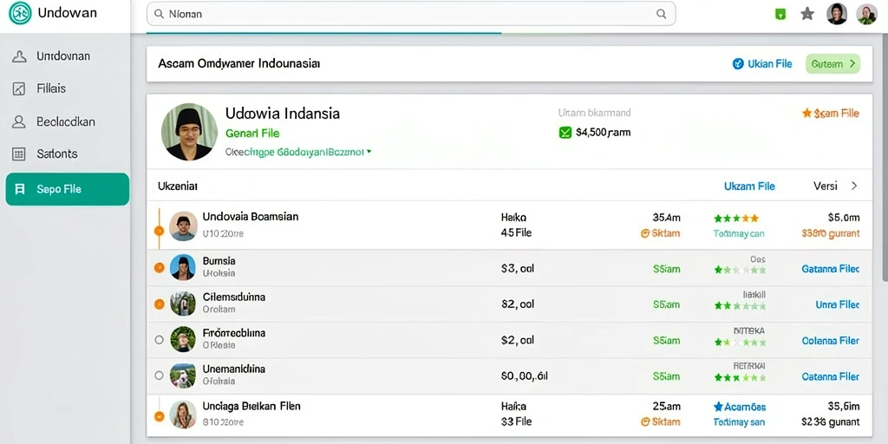Click the Beclodkan person icon in sidebar
This screenshot has width=888, height=444.
point(19,121)
